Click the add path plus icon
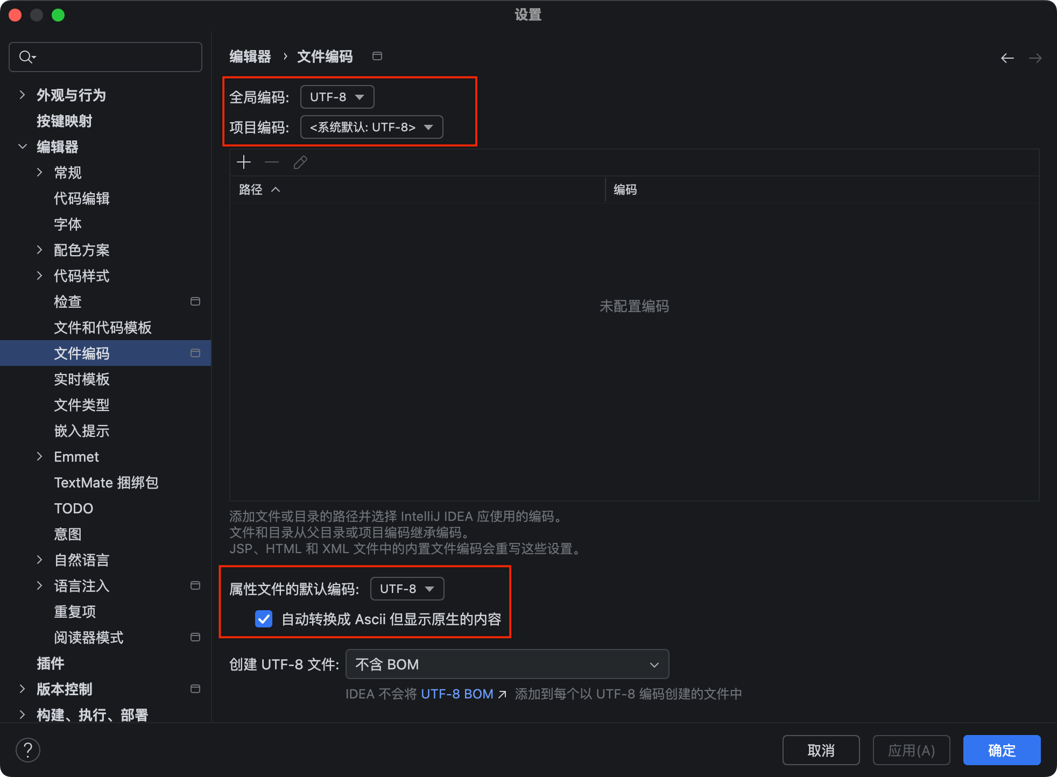 tap(244, 162)
